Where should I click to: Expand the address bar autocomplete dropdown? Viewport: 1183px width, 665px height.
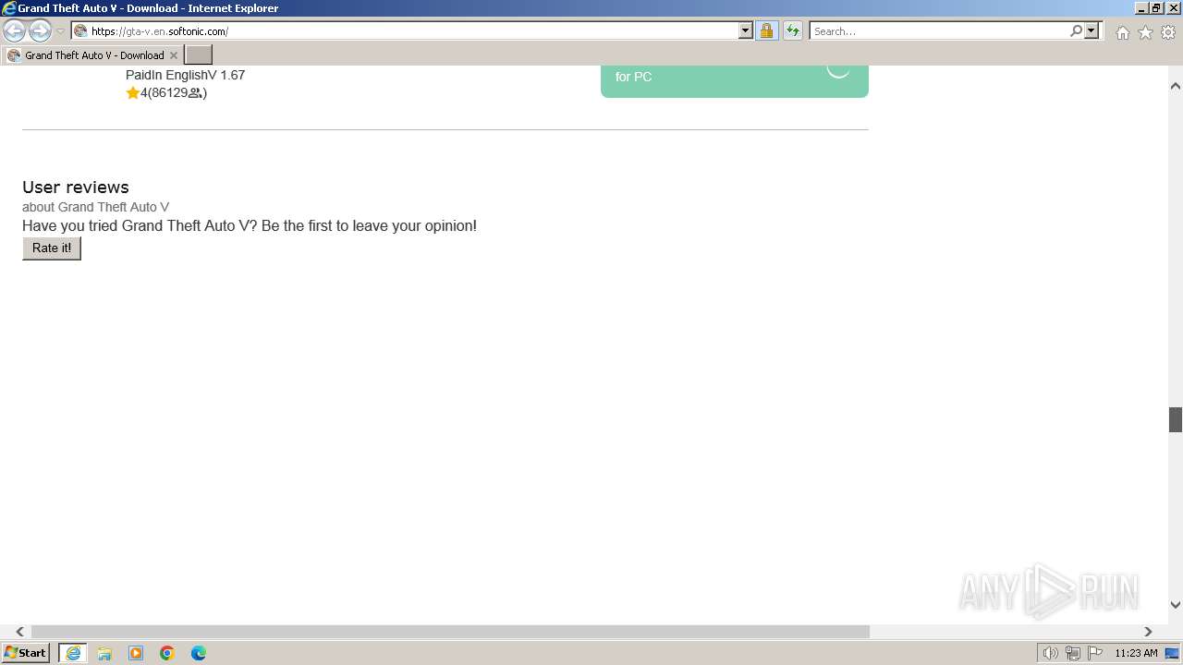tap(746, 31)
